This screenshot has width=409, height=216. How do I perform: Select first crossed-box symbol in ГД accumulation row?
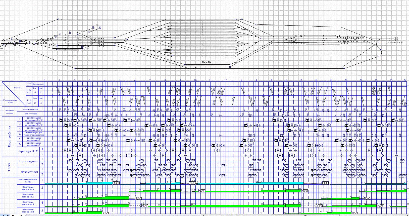[x=116, y=183]
